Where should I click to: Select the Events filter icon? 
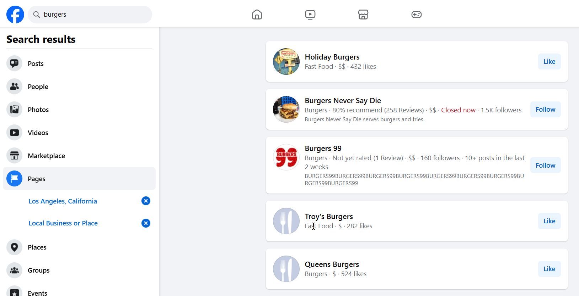[x=15, y=291]
